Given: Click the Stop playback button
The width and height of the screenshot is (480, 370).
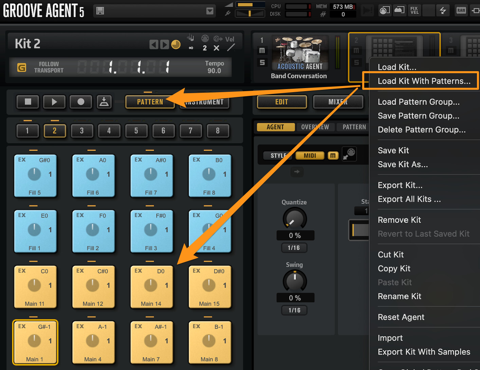Looking at the screenshot, I should click(x=27, y=102).
